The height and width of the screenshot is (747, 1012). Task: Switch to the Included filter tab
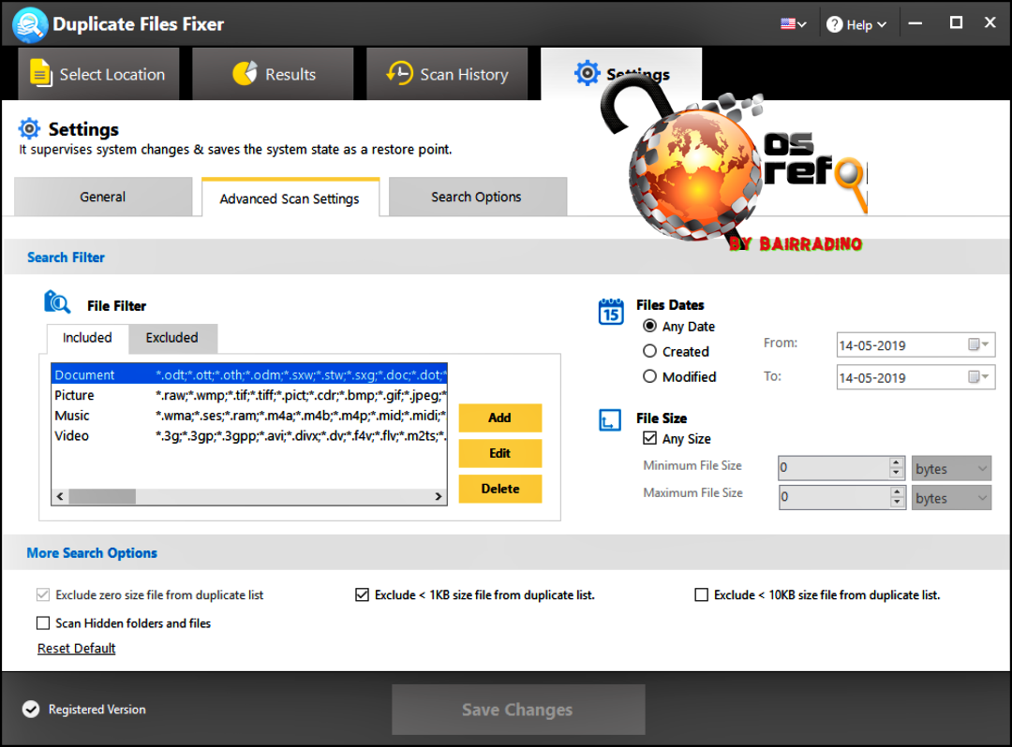tap(87, 338)
